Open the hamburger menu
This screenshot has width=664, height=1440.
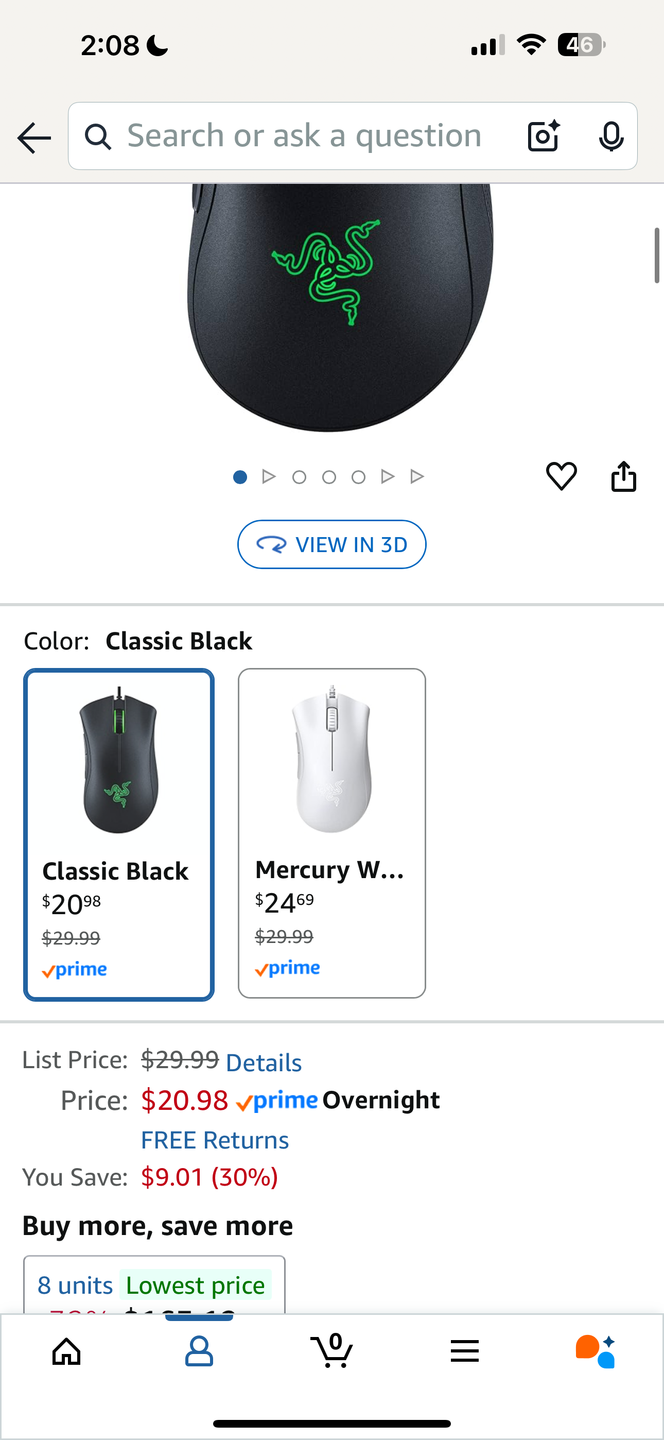(464, 1350)
